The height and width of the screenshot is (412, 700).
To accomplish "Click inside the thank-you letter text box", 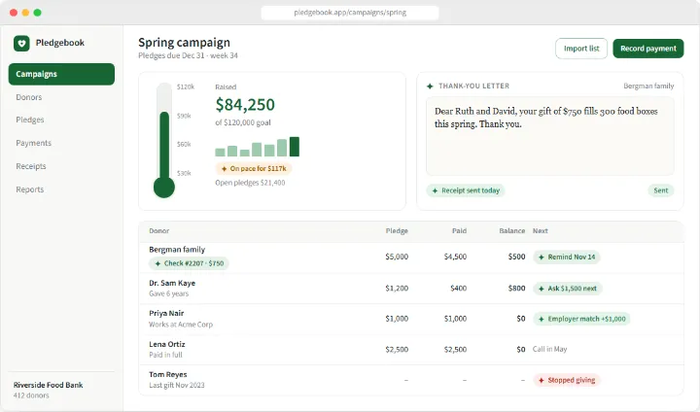I will coord(550,136).
